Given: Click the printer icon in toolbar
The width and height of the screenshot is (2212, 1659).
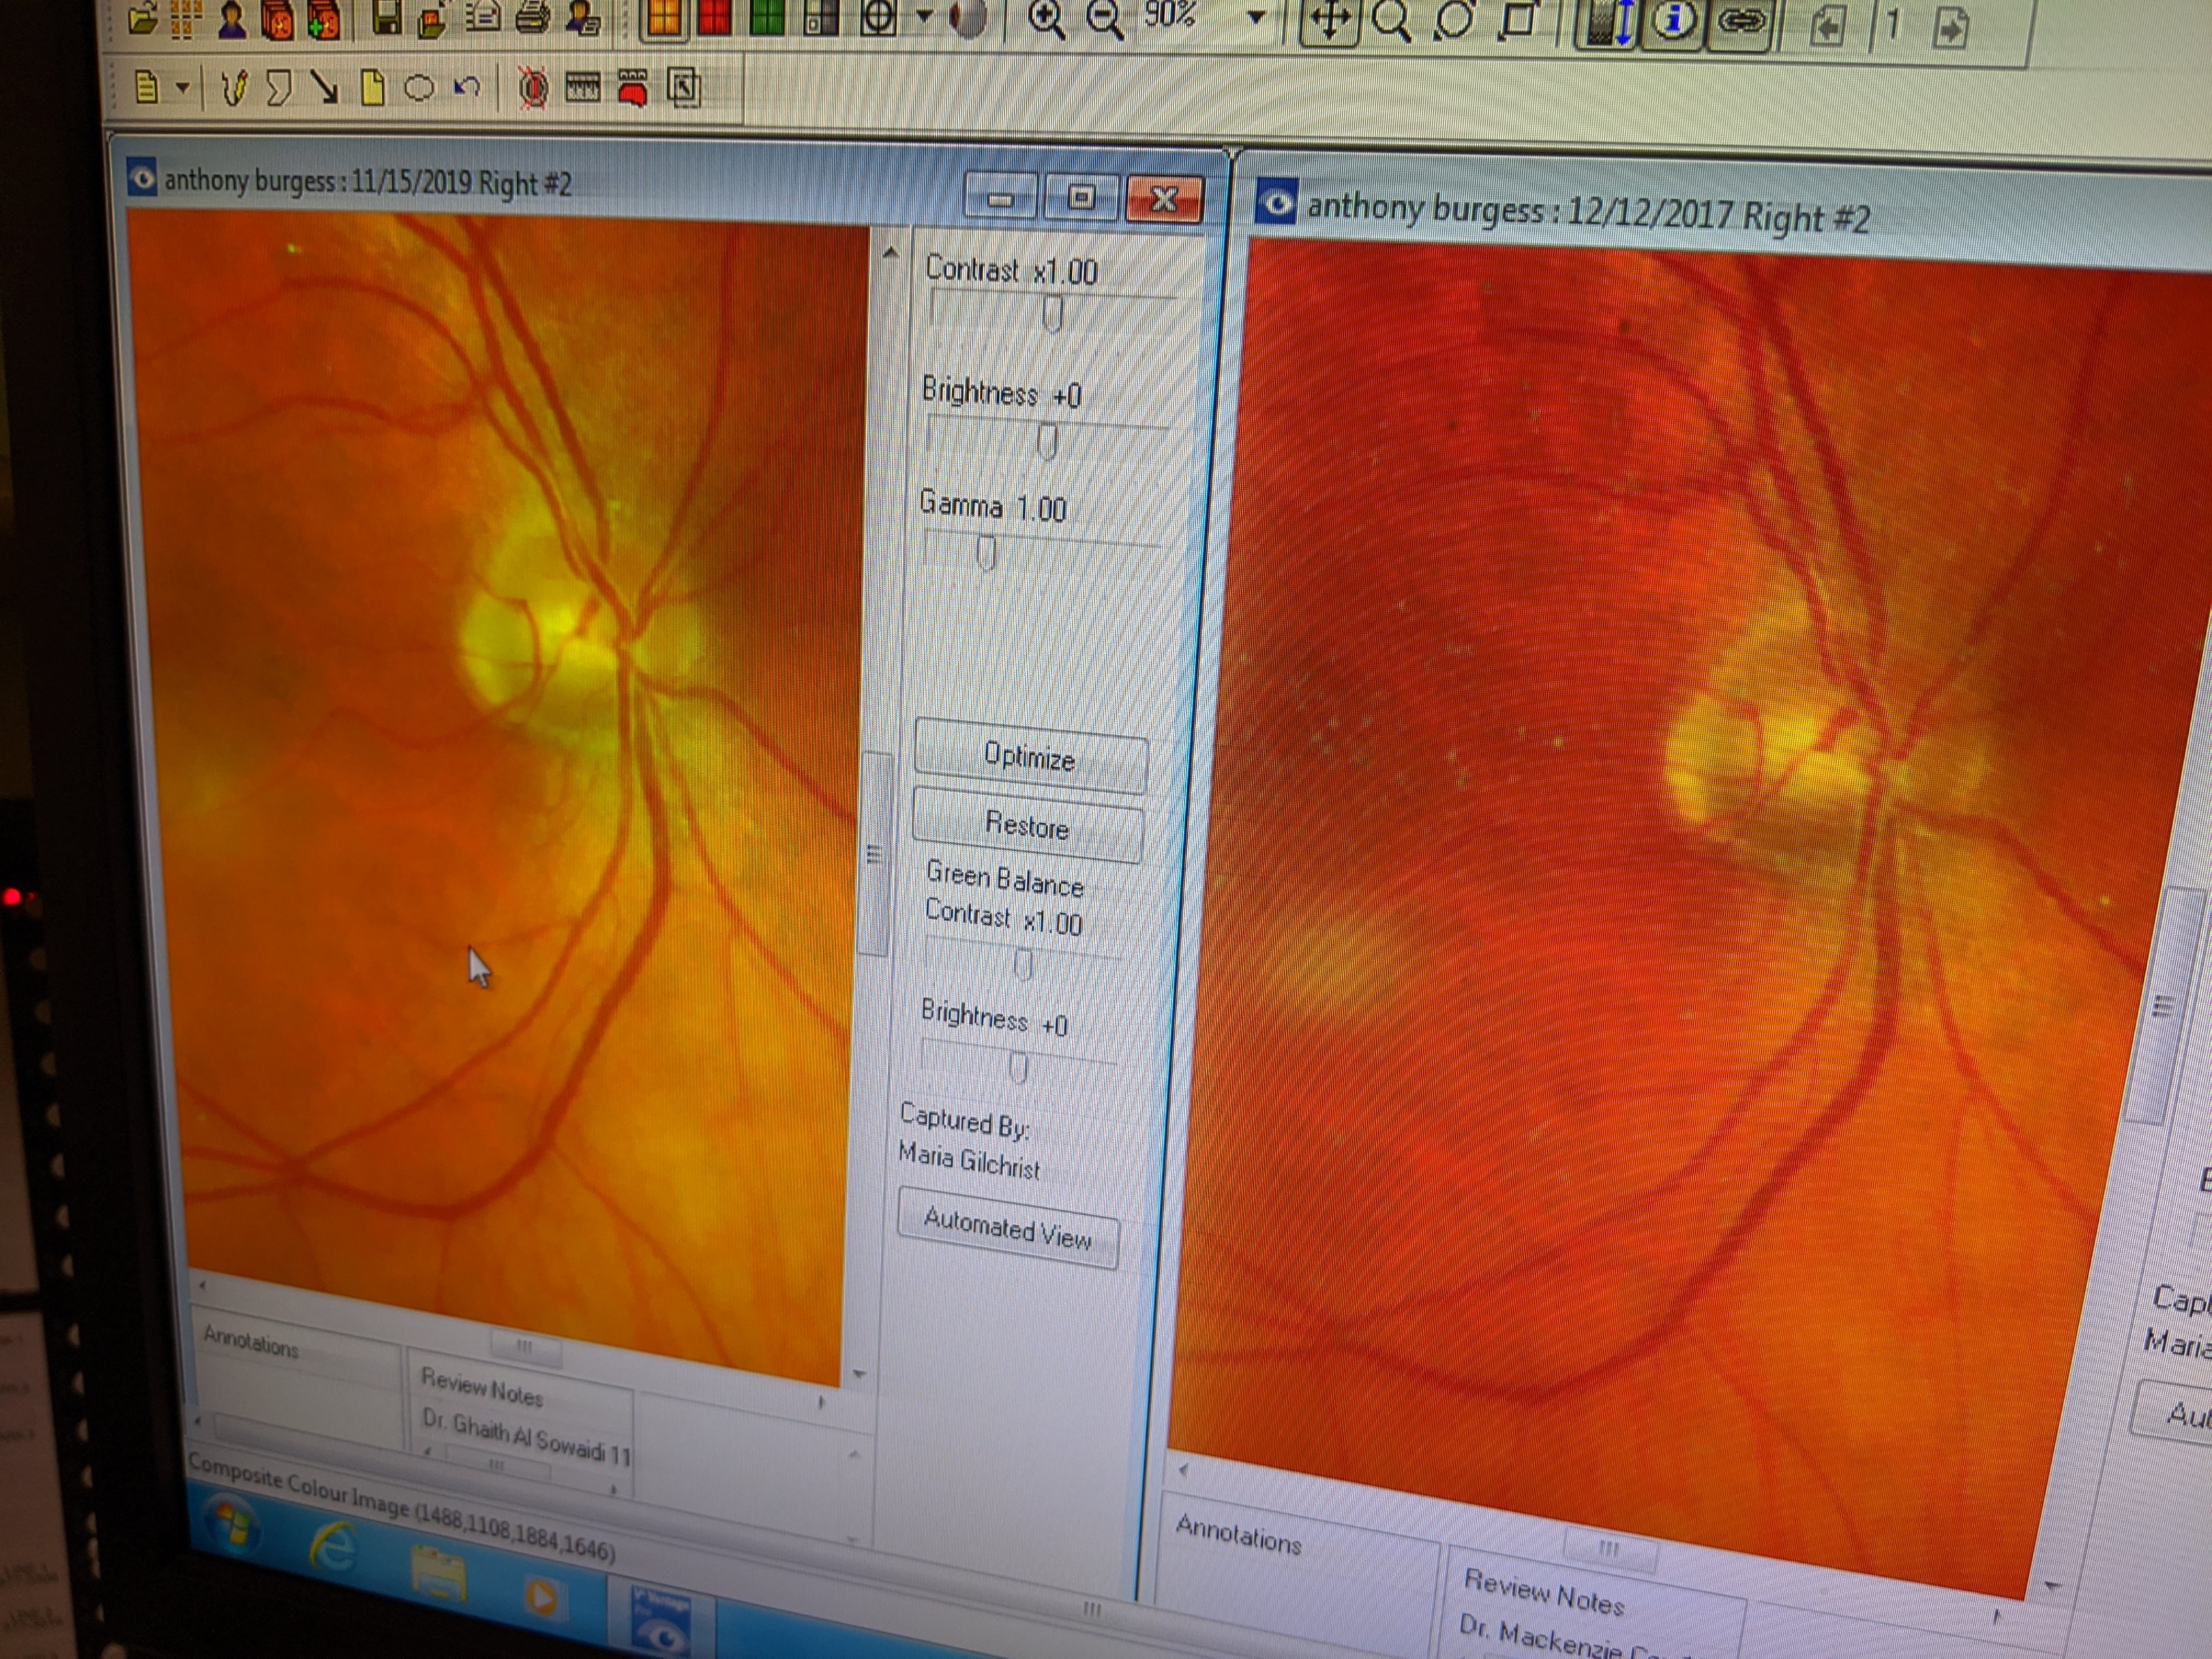Looking at the screenshot, I should 533,18.
